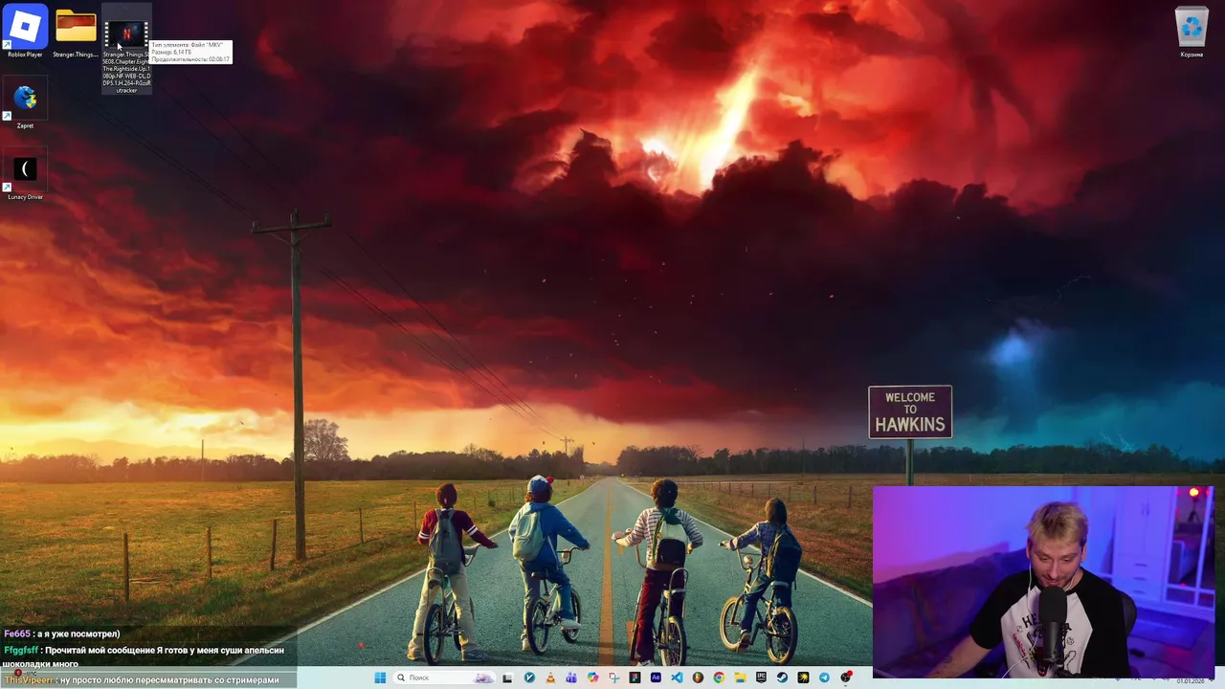Viewport: 1225px width, 689px height.
Task: Open Visual Studio Code from the taskbar
Action: 677,678
